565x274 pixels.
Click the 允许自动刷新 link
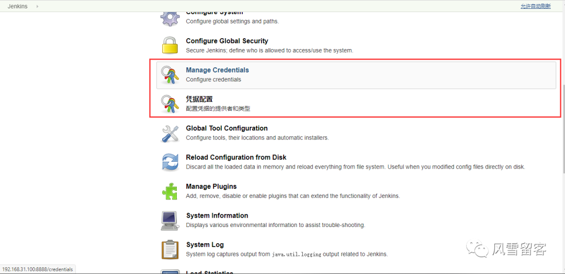tap(536, 6)
